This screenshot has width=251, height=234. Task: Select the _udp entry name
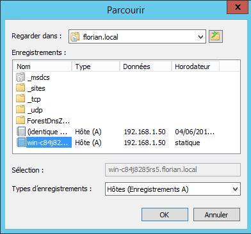tap(35, 110)
